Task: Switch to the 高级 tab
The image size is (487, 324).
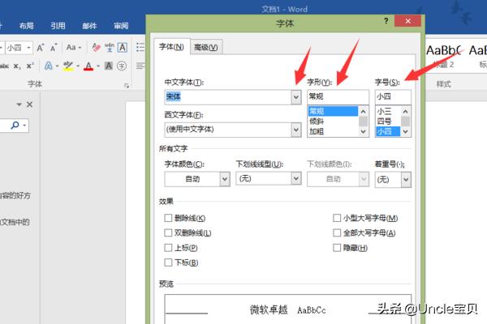Action: [x=205, y=47]
